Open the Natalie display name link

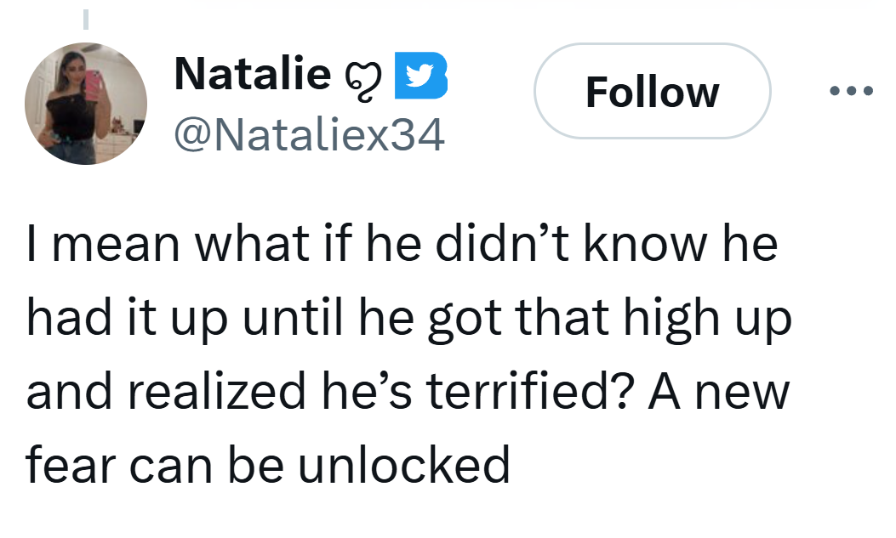252,75
